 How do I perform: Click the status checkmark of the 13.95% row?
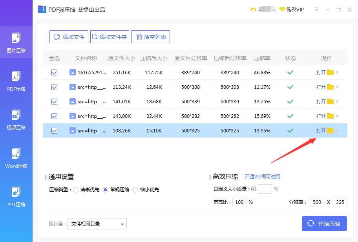point(290,130)
